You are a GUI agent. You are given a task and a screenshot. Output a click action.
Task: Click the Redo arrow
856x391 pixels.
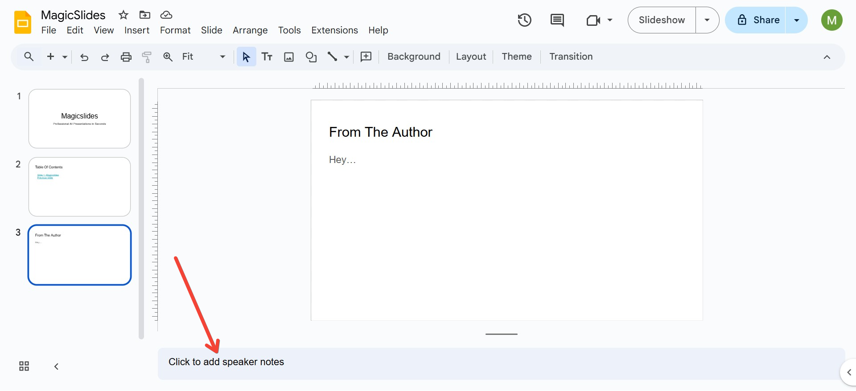tap(105, 57)
